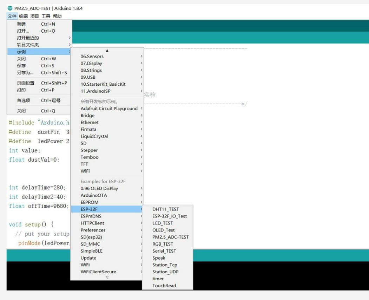The height and width of the screenshot is (300, 369).
Task: Open SD examples submenu
Action: coord(107,143)
